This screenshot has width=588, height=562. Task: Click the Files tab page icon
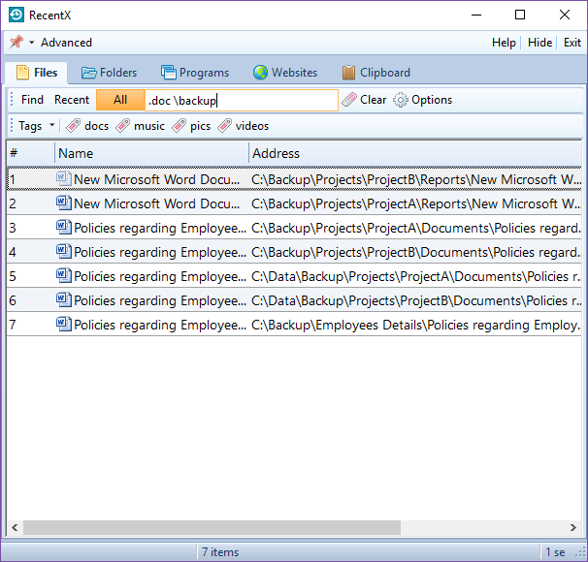pos(22,73)
